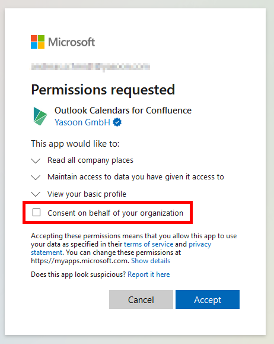Open the terms of service link
274x344 pixels.
[x=148, y=244]
